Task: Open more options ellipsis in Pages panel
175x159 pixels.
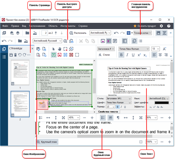Action: tap(29, 55)
